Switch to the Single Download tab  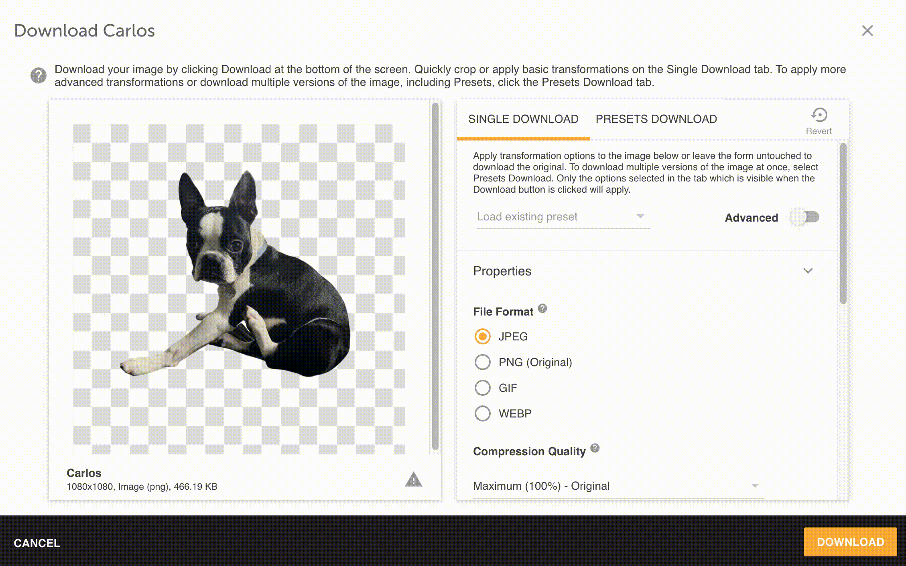[x=523, y=119]
